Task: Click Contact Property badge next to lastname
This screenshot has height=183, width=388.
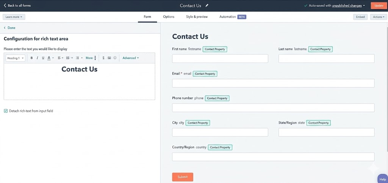Action: (x=321, y=49)
